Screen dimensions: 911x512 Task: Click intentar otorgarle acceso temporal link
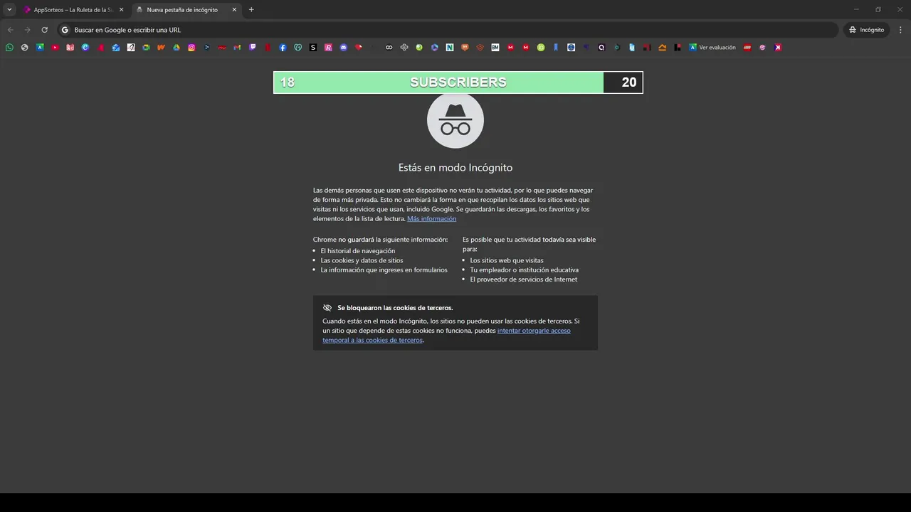pyautogui.click(x=446, y=336)
